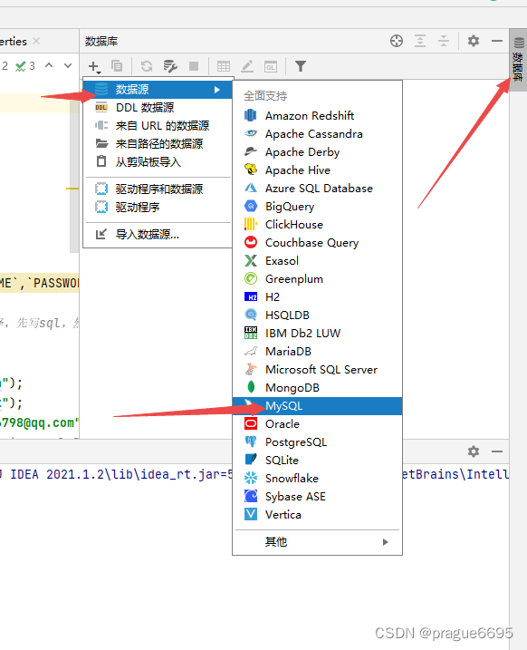
Task: Click the jump to source crosshair icon
Action: (x=397, y=41)
